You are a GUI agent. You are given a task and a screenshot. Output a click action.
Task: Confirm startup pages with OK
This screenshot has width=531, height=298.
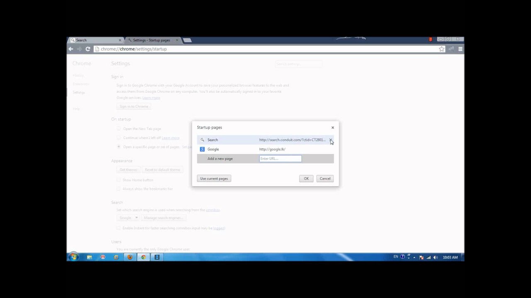tap(306, 178)
